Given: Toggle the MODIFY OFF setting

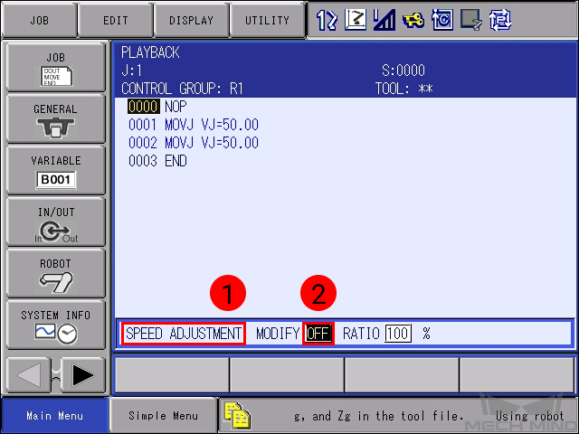Looking at the screenshot, I should 318,334.
